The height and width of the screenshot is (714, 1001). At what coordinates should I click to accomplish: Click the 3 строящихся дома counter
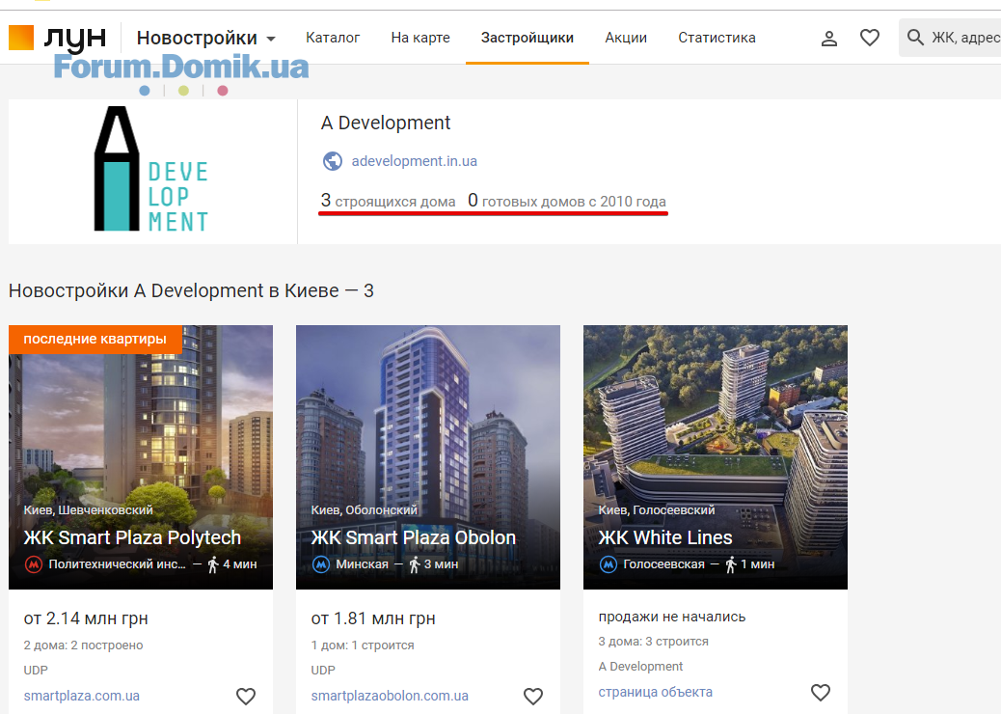(388, 201)
